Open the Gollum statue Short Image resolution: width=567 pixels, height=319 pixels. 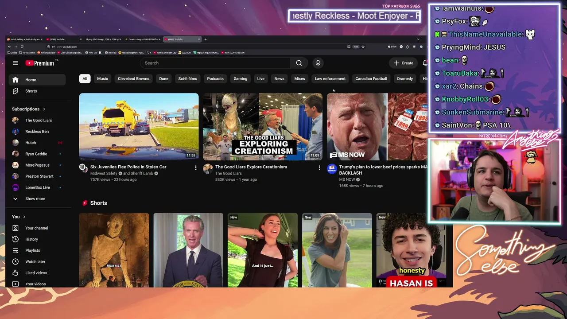point(114,250)
